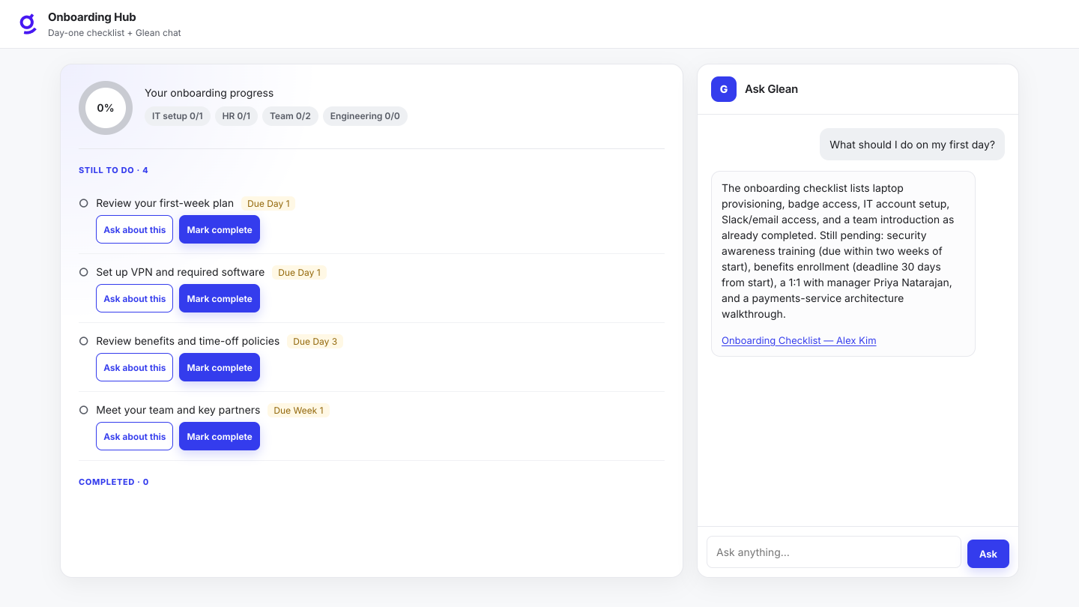Toggle the circle beside Review benefits task

pos(84,341)
